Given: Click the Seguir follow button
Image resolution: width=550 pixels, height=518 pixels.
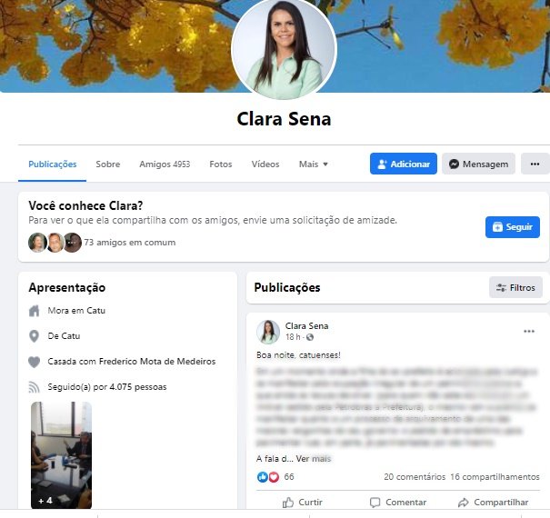Looking at the screenshot, I should tap(513, 227).
